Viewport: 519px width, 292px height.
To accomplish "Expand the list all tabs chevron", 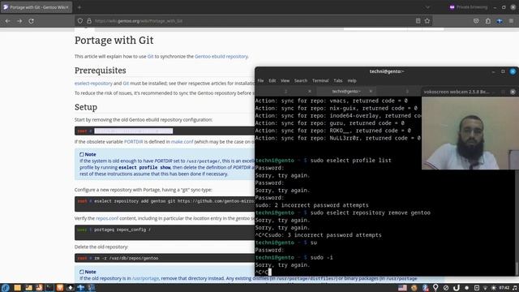I will pyautogui.click(x=427, y=7).
